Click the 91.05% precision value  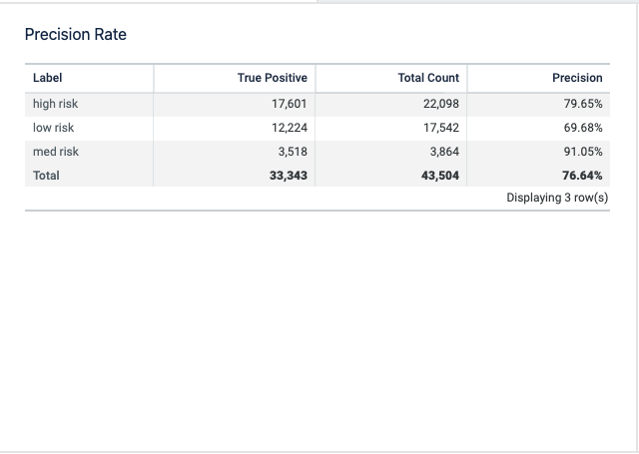coord(583,152)
